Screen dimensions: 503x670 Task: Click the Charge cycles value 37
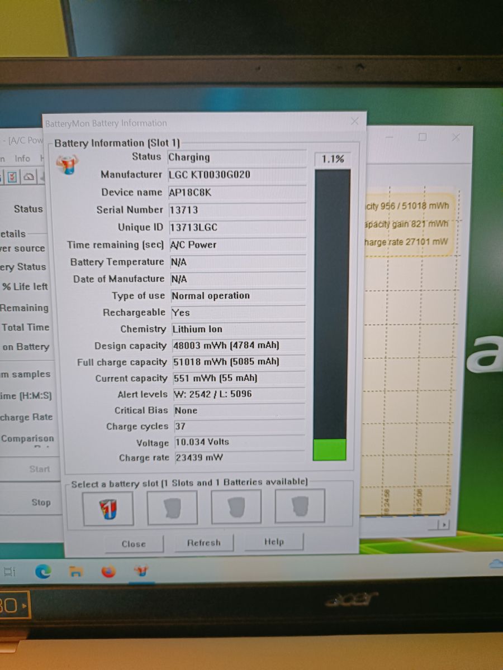(239, 426)
